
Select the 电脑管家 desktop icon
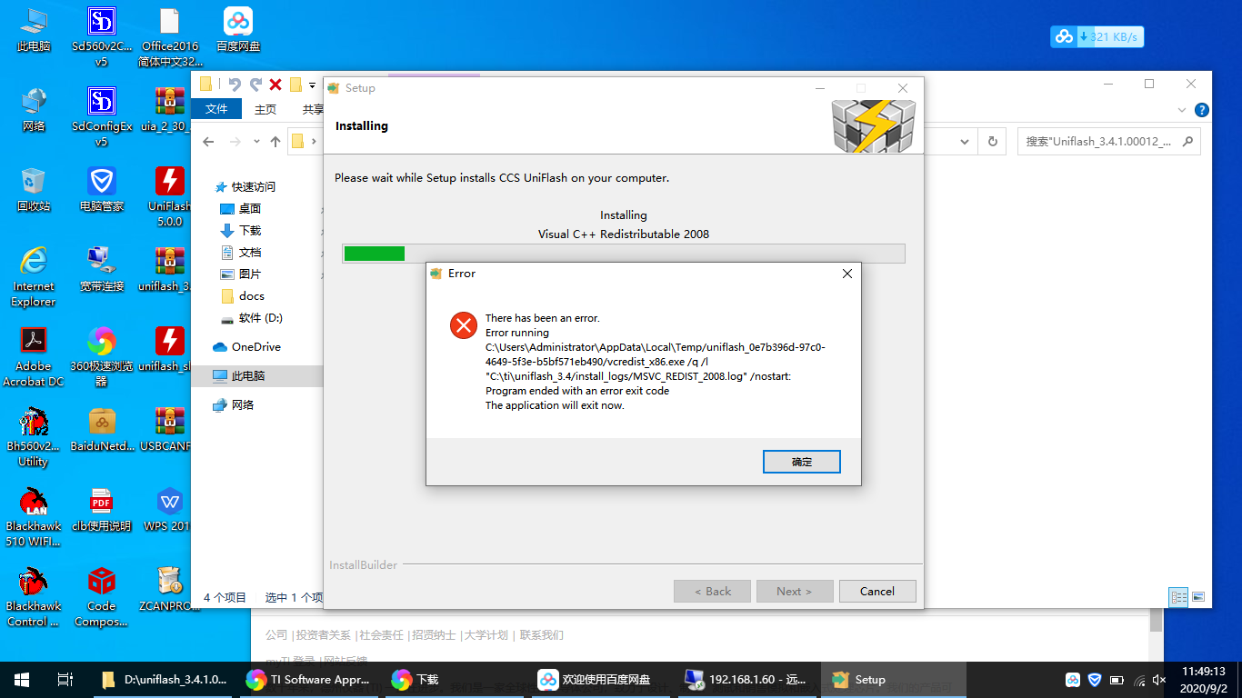[102, 189]
